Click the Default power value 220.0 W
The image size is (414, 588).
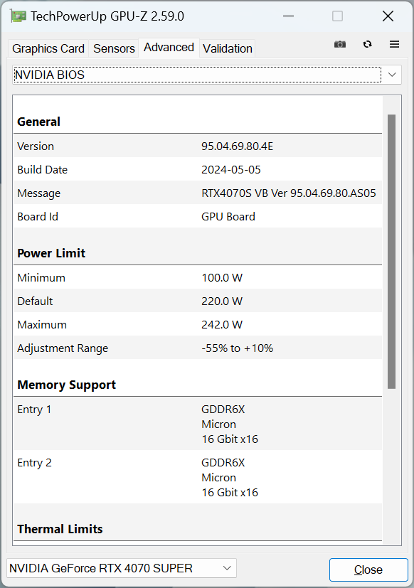coord(222,301)
